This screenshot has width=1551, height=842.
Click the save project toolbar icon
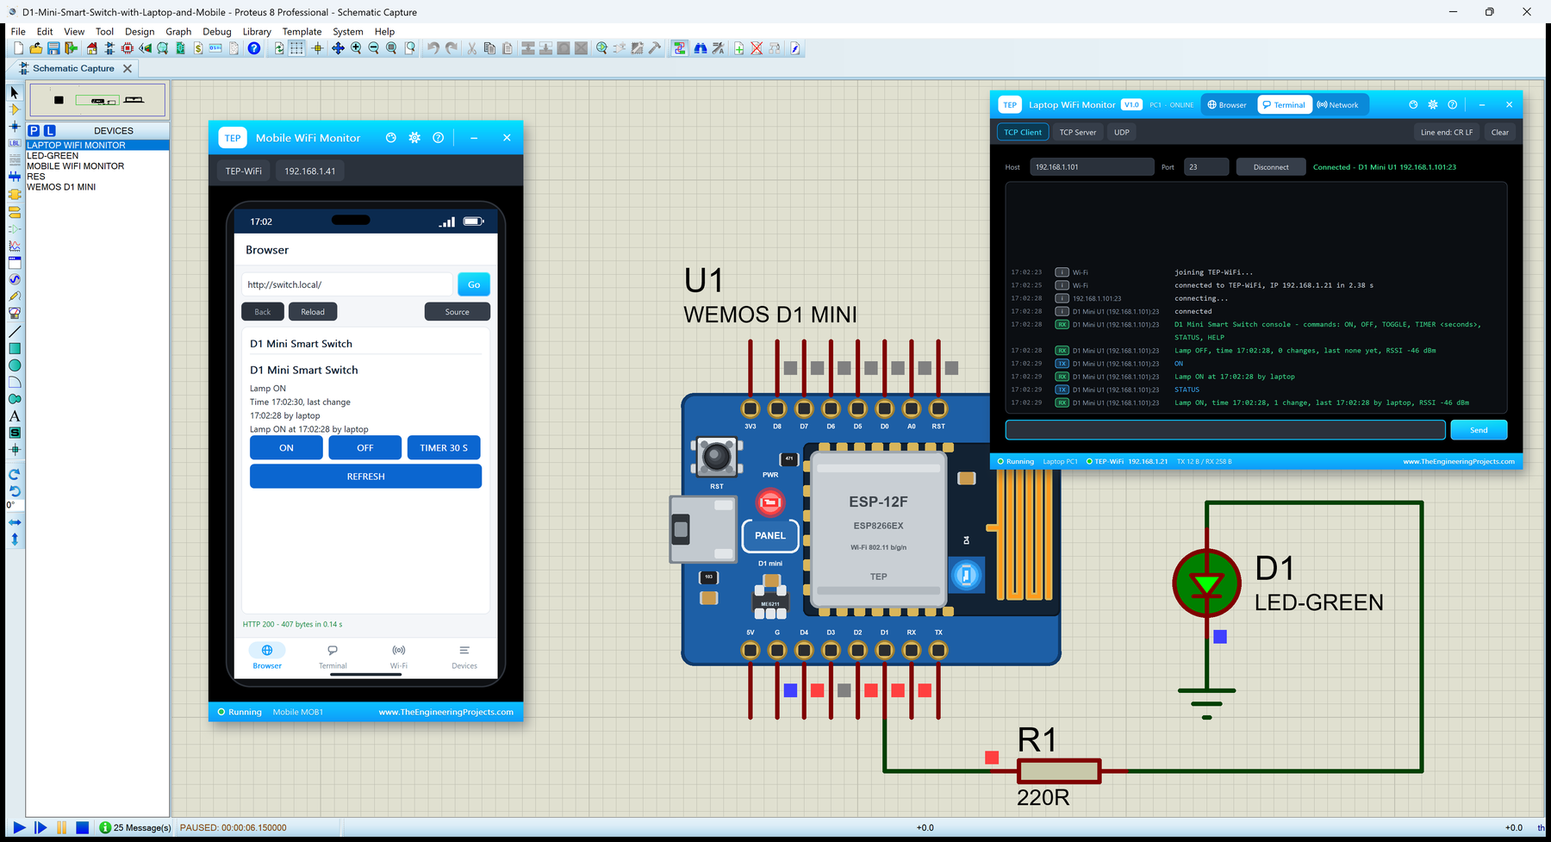click(53, 49)
